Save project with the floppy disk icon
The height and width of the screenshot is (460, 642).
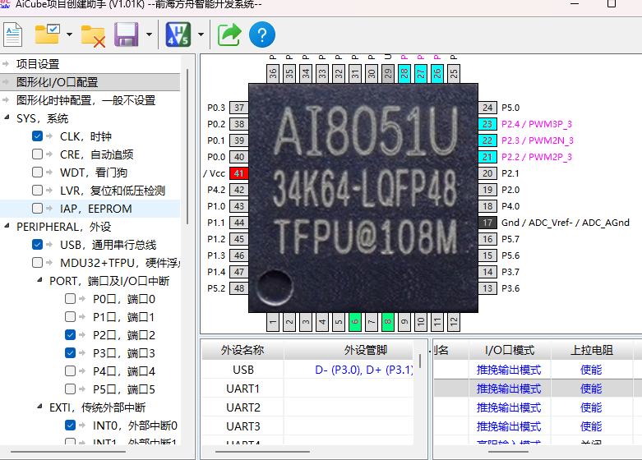(x=126, y=34)
